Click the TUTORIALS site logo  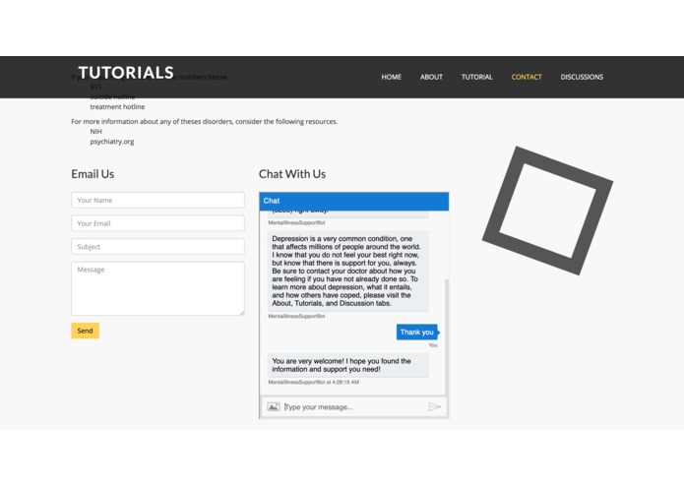126,73
